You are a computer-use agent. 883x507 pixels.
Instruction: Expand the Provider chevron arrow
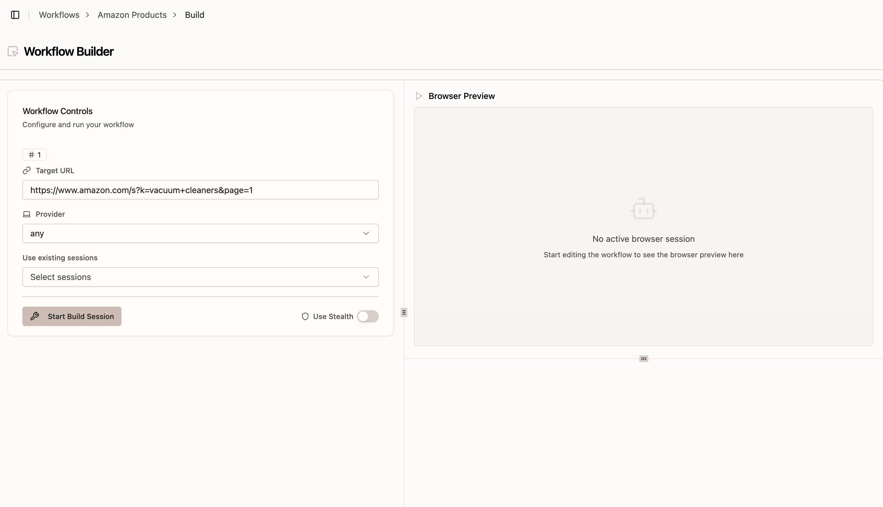[x=366, y=233]
